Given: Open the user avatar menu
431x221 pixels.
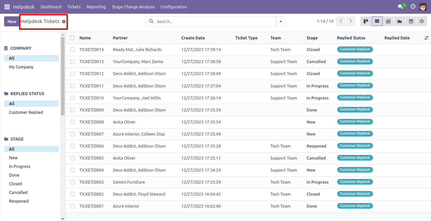Looking at the screenshot, I should pyautogui.click(x=423, y=7).
